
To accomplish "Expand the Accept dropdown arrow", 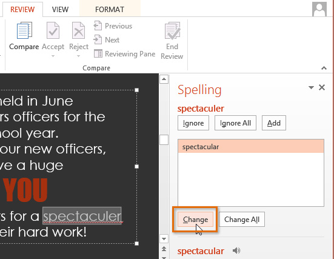I will click(x=53, y=56).
